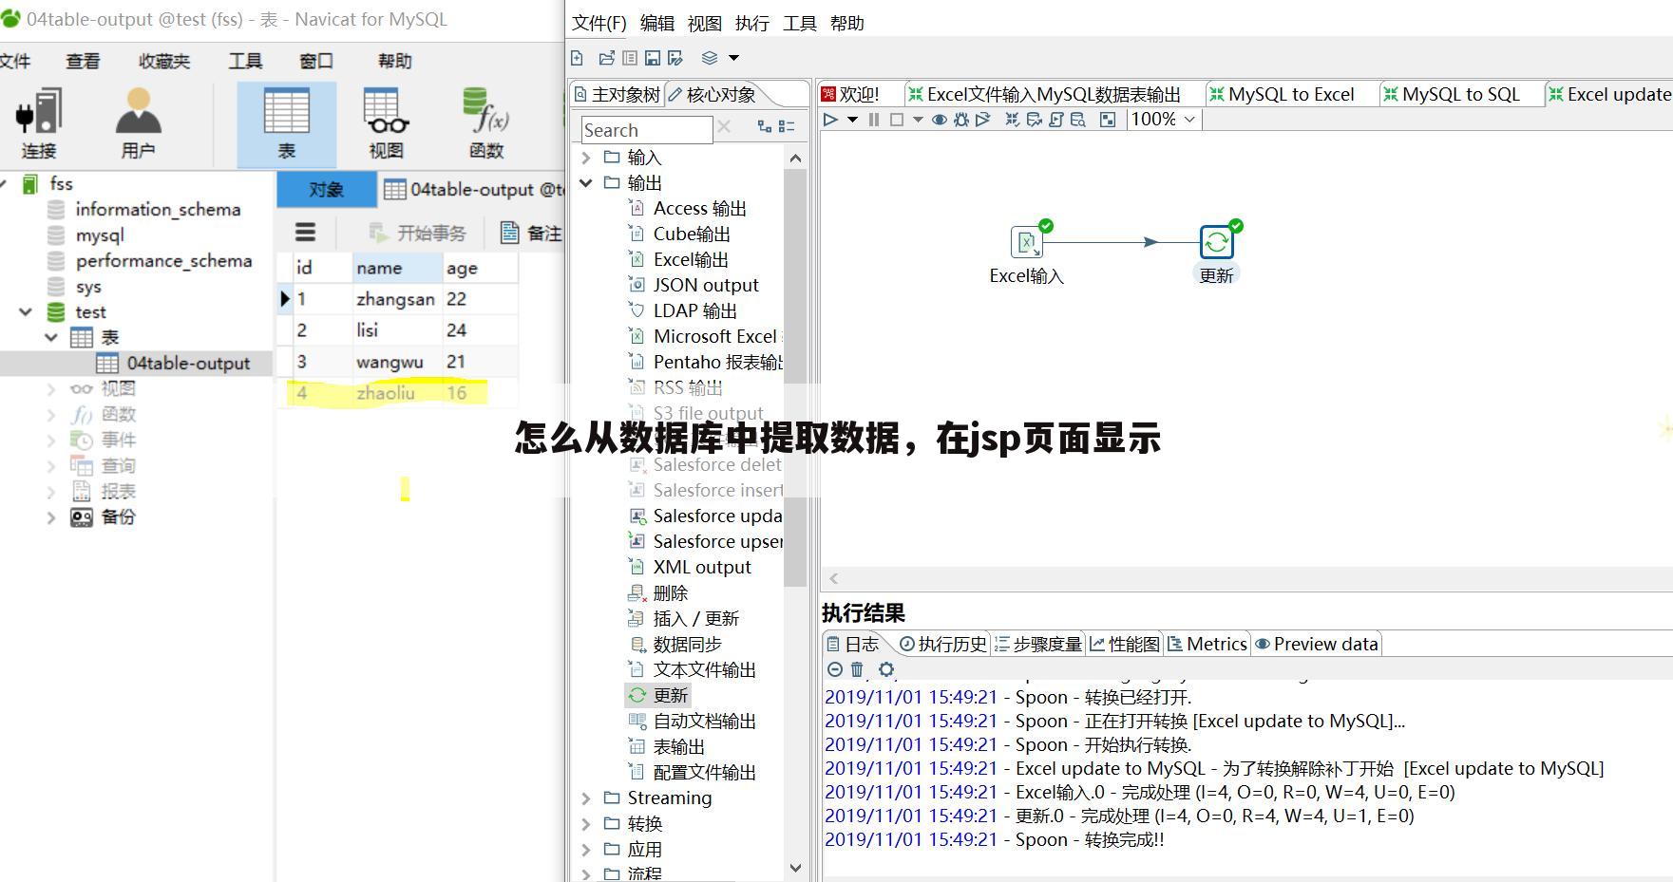Click inside the Search input field
Viewport: 1673px width, 882px height.
tap(646, 130)
